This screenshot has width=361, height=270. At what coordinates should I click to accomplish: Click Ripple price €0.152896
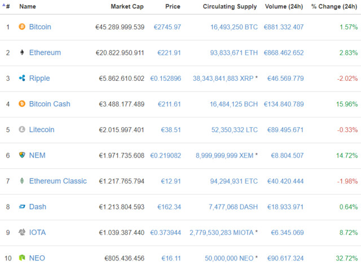click(165, 79)
